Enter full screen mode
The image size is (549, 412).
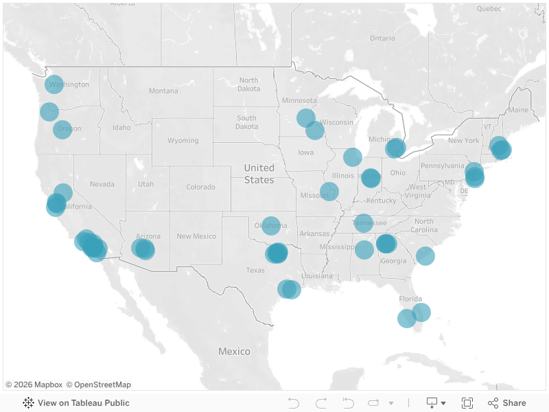click(467, 403)
